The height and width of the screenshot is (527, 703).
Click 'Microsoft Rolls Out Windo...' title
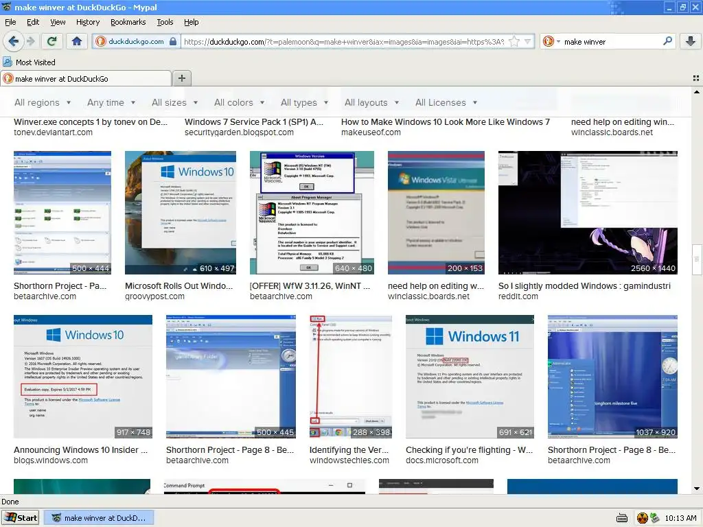click(x=179, y=286)
